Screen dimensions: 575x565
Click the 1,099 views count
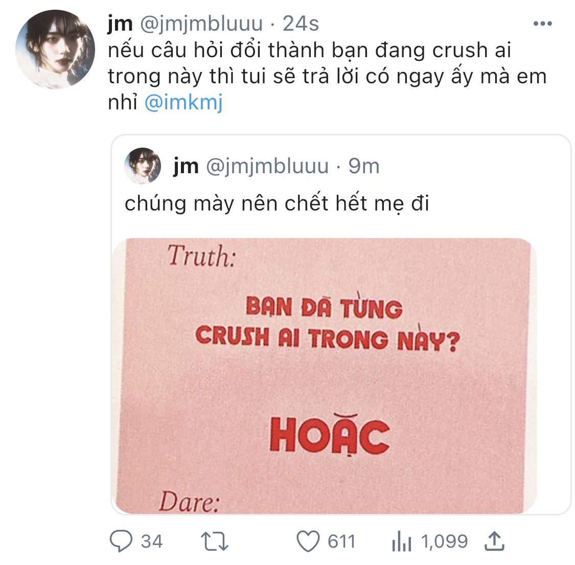pos(445,542)
